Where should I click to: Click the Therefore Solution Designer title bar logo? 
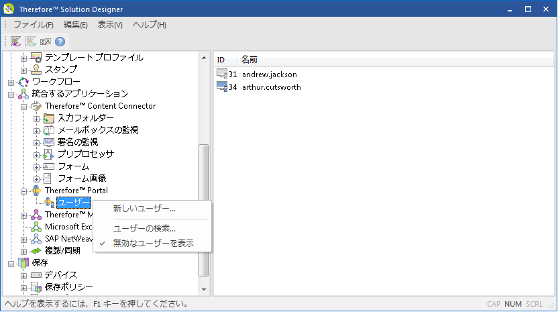(x=9, y=9)
